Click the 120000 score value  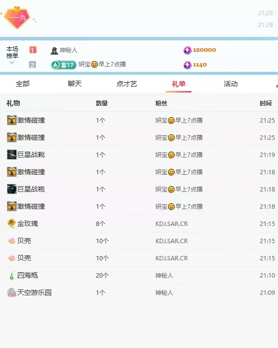pyautogui.click(x=204, y=50)
